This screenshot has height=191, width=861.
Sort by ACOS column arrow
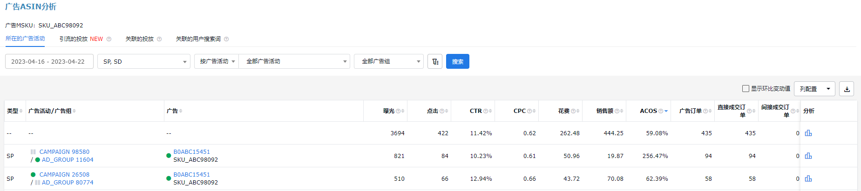click(x=666, y=111)
